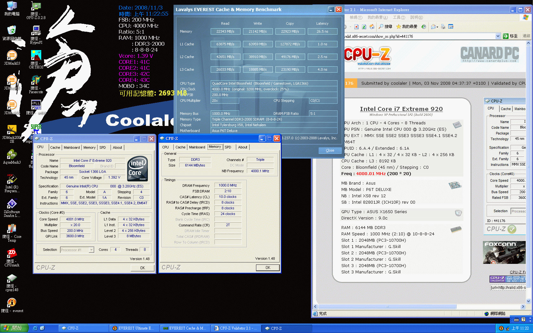533x333 pixels.
Task: Launch the ORTHOS desktop shortcut
Action: click(36, 59)
